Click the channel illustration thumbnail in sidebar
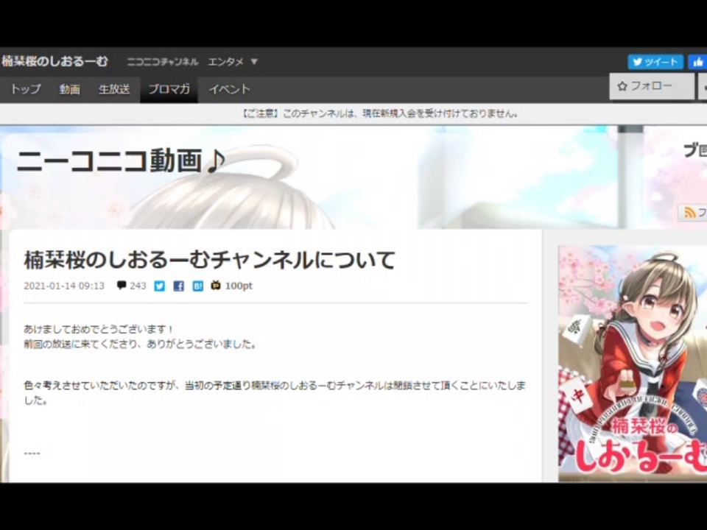 (633, 363)
